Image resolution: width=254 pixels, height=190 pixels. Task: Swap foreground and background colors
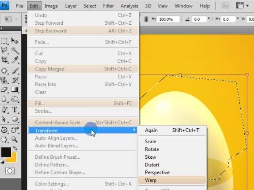point(15,148)
